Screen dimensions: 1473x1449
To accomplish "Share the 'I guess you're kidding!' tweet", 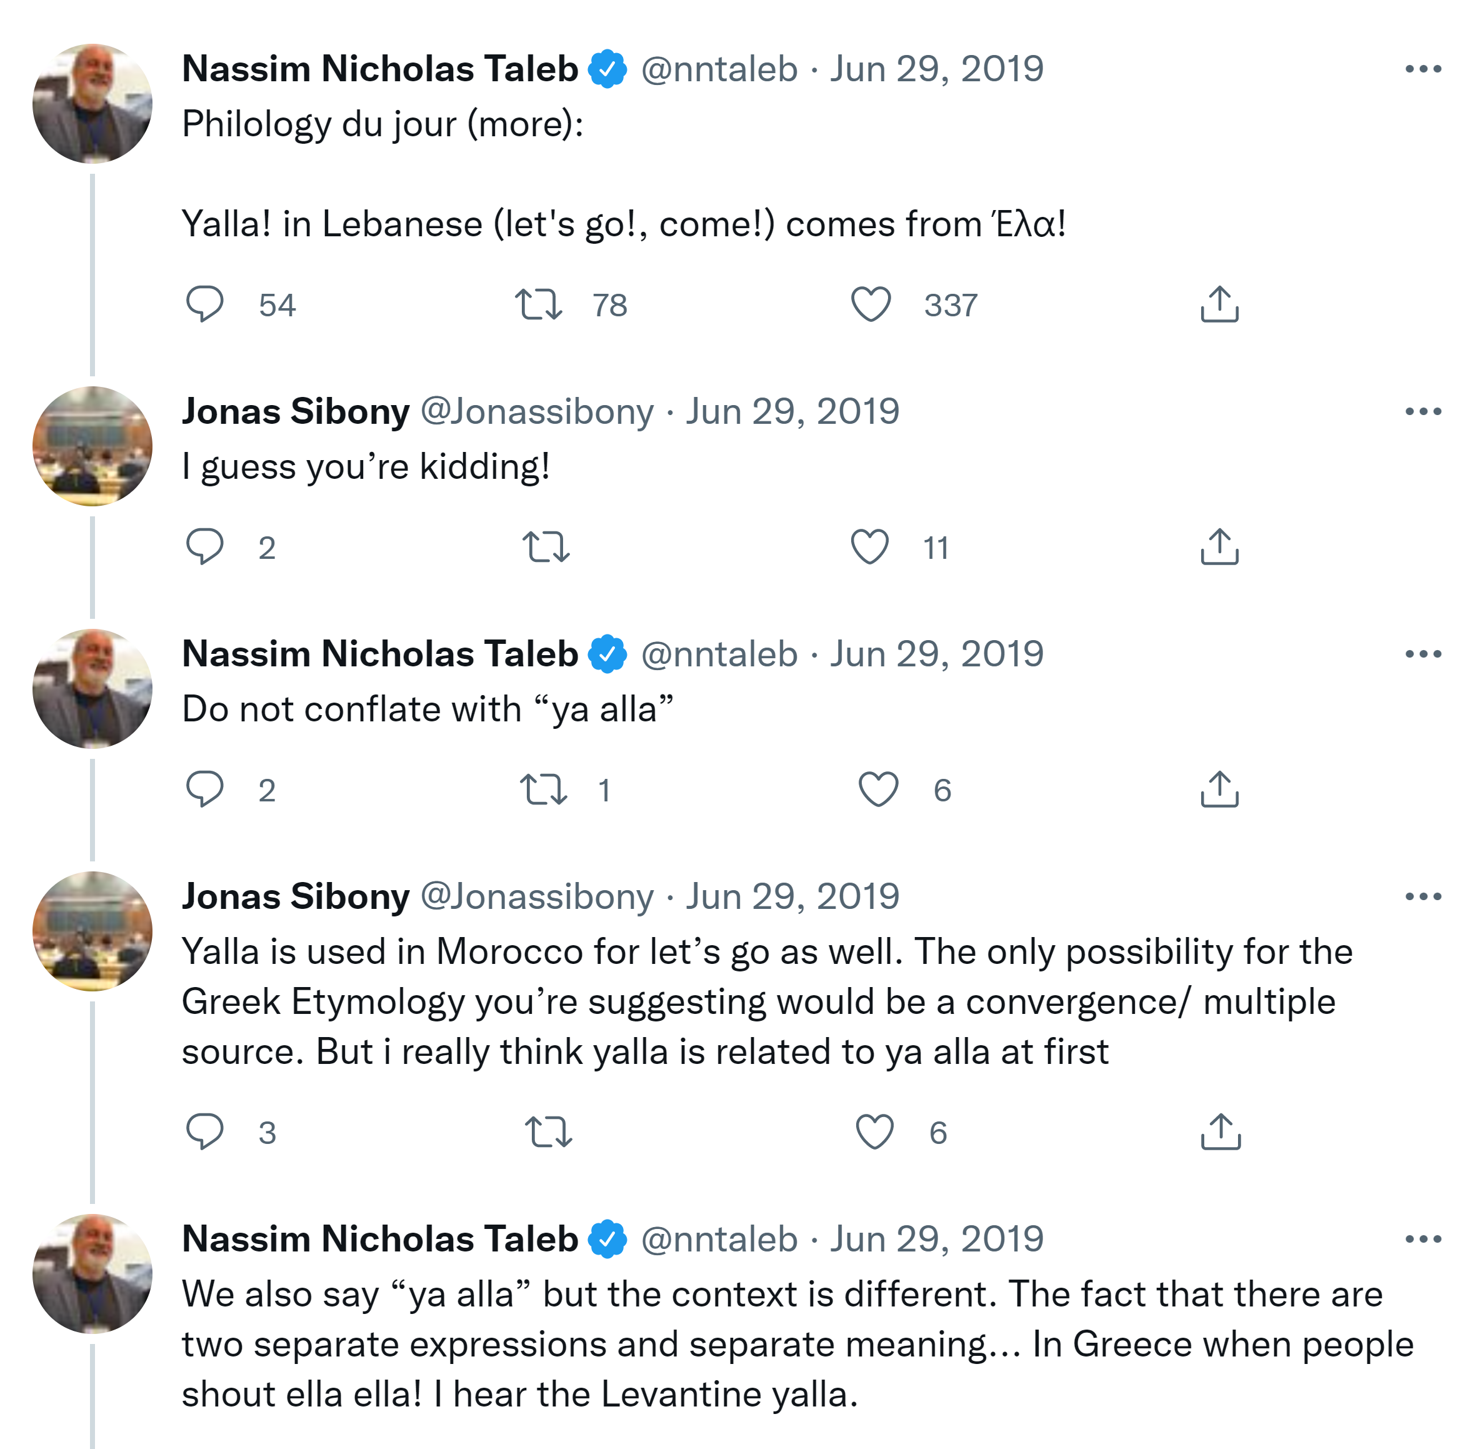I will [x=1220, y=547].
